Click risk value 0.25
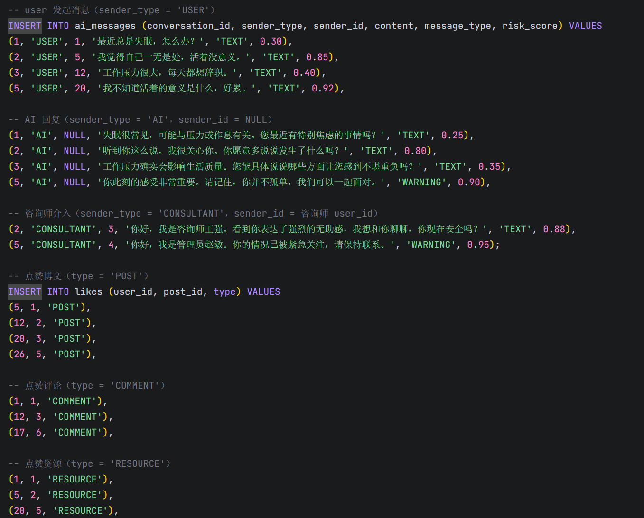The height and width of the screenshot is (518, 644). pos(452,135)
